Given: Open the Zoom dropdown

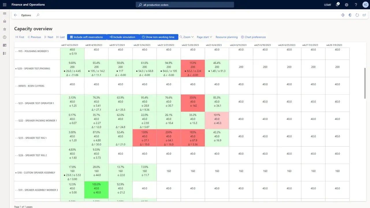Looking at the screenshot, I should [x=187, y=37].
